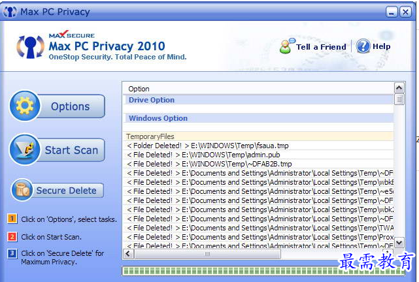This screenshot has height=282, width=419.
Task: Select the Option column header
Action: click(x=258, y=89)
